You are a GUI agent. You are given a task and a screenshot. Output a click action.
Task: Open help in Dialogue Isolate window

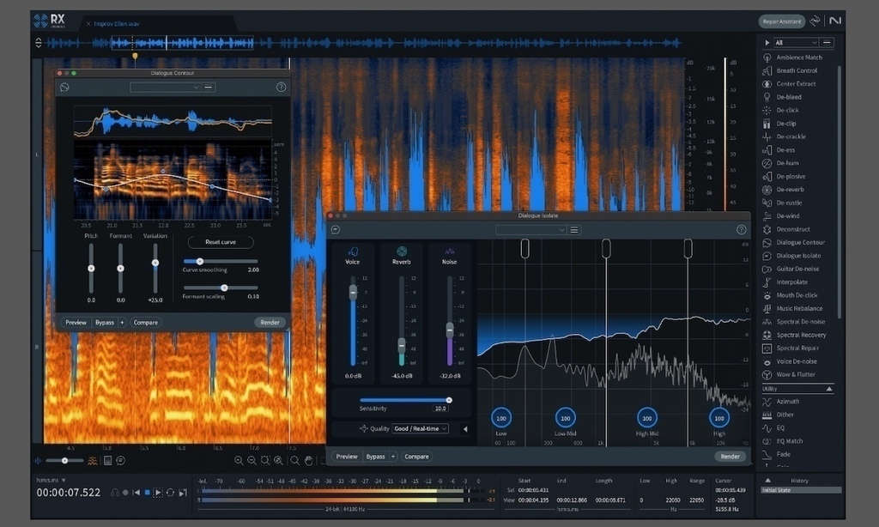741,229
